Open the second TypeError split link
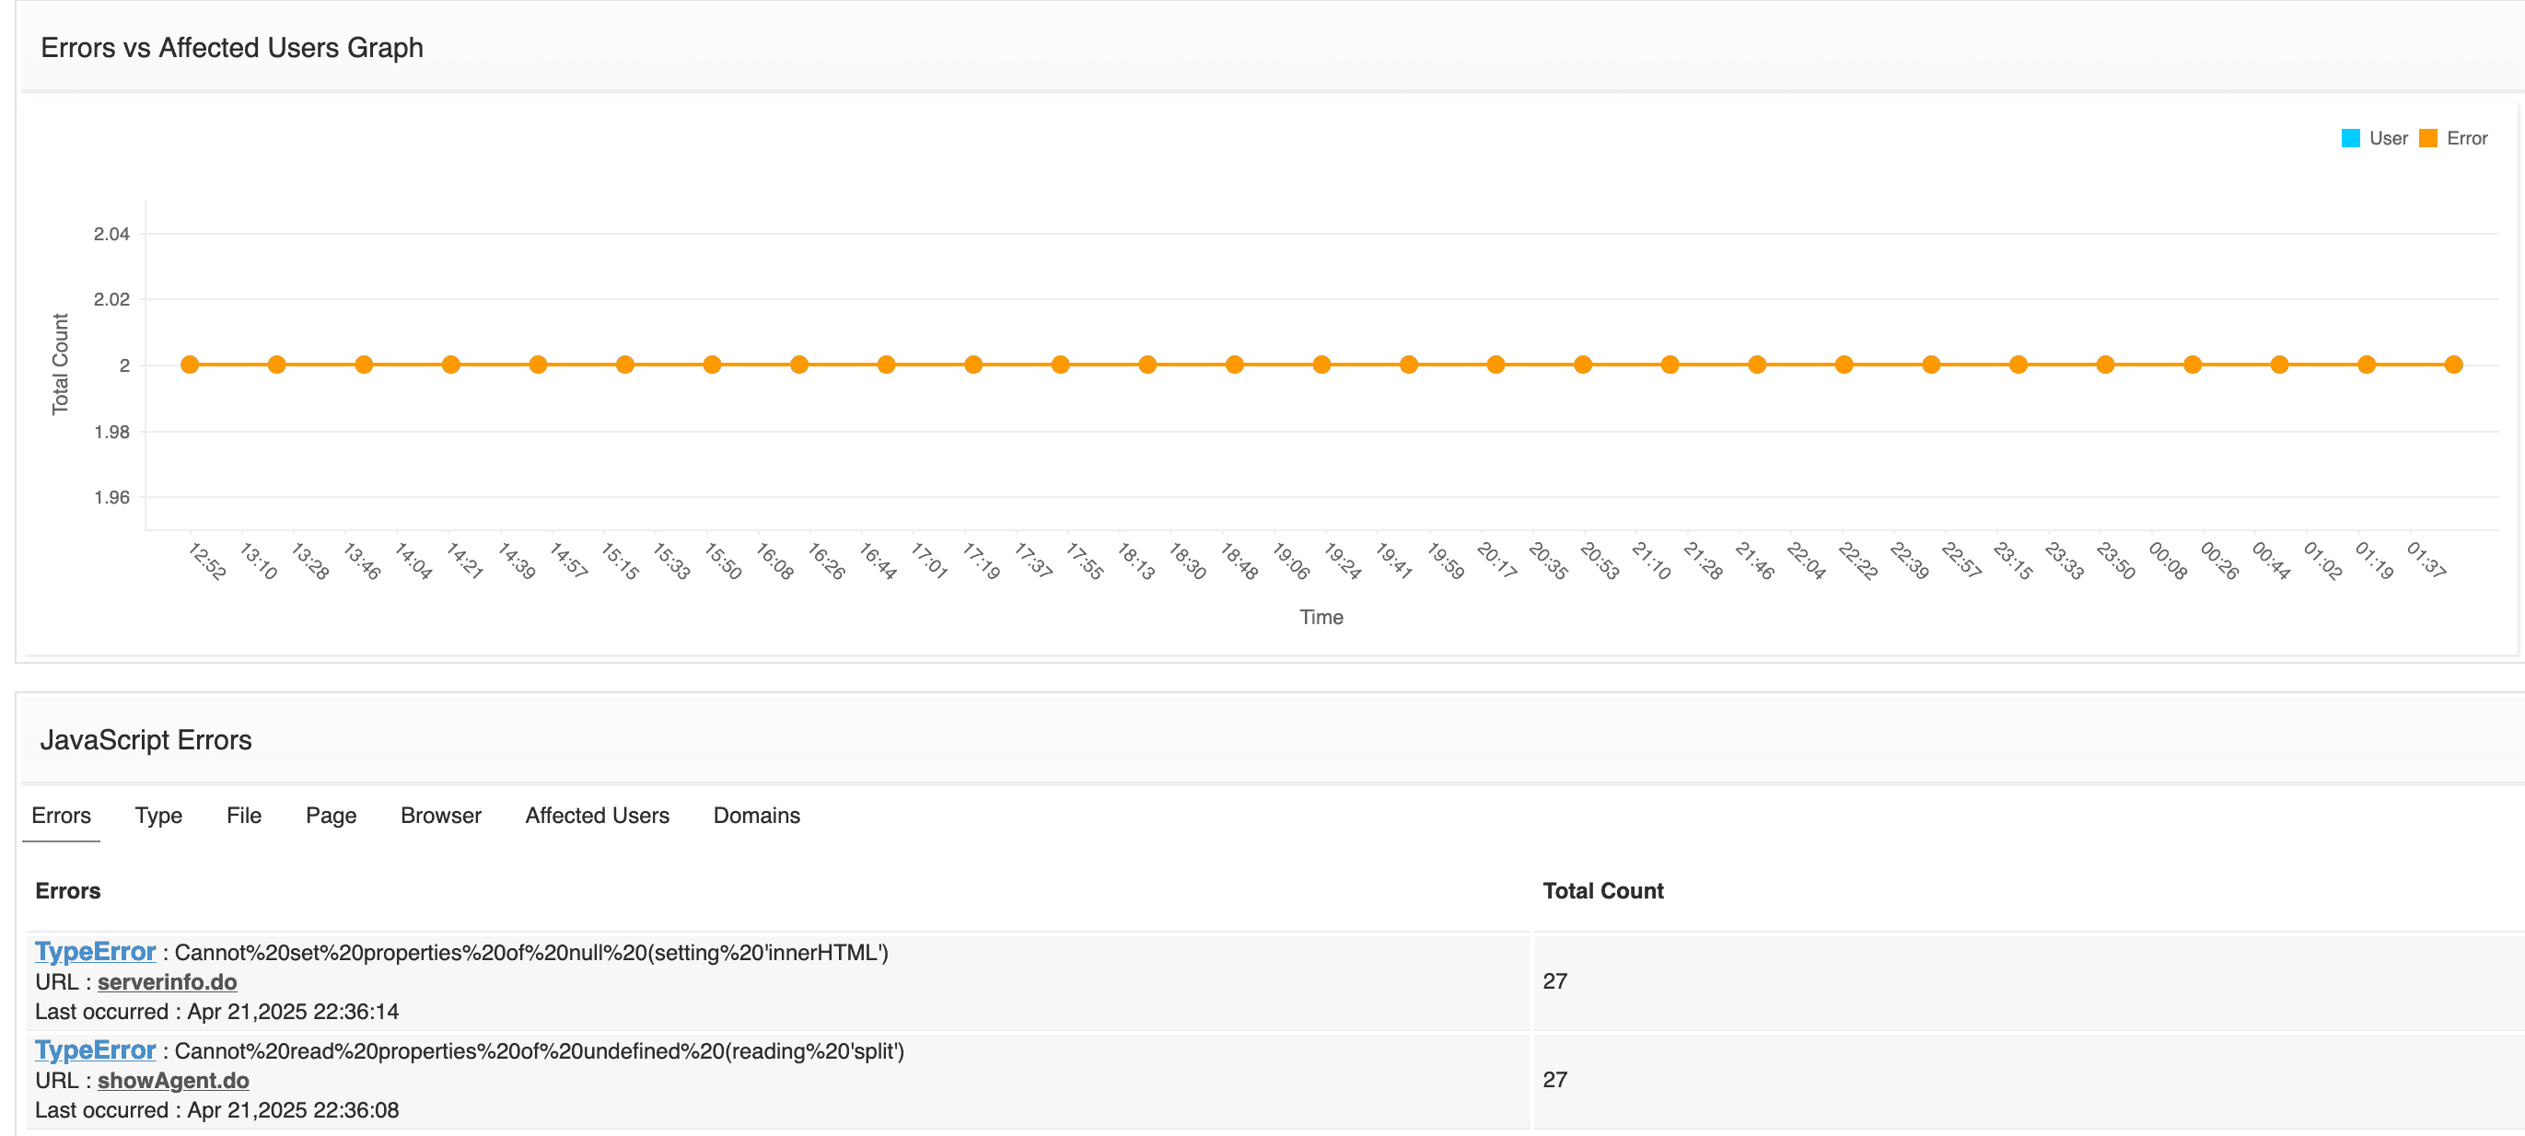 (x=95, y=1049)
